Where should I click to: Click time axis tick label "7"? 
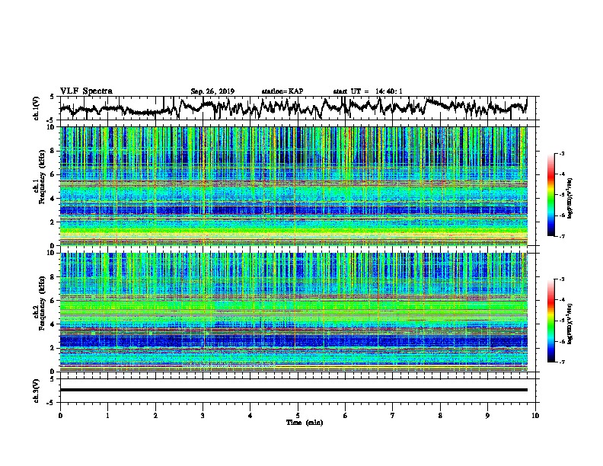point(393,416)
